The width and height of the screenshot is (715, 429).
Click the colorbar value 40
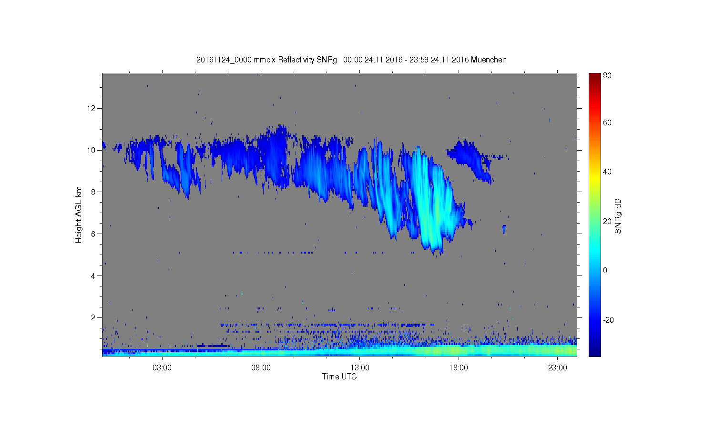click(607, 172)
